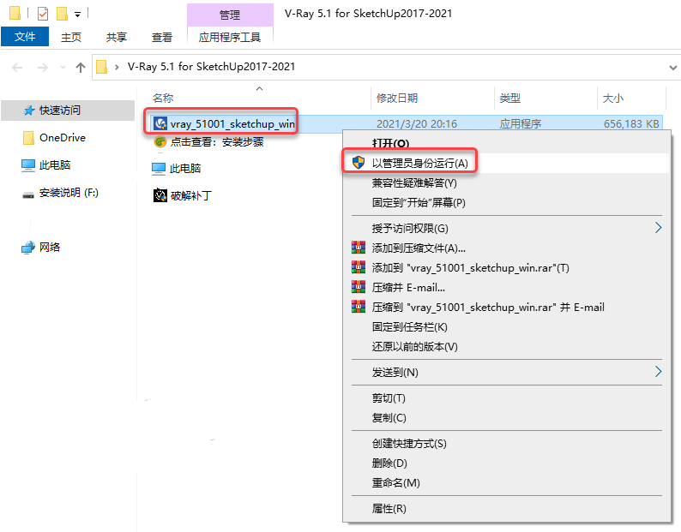681x532 pixels.
Task: Switch to the 查看 ribbon tab
Action: [161, 38]
